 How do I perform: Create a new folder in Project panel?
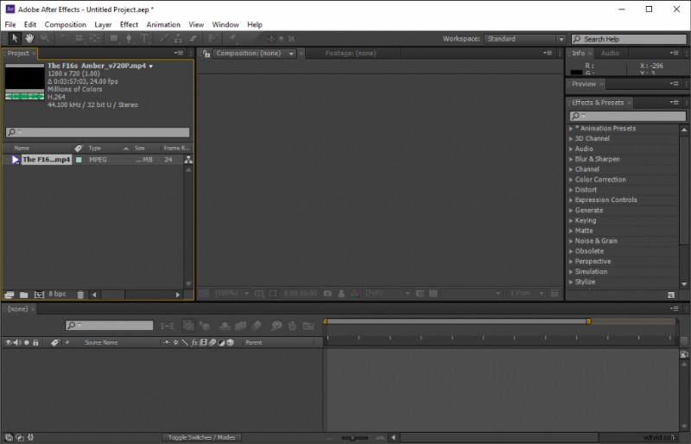click(x=24, y=295)
